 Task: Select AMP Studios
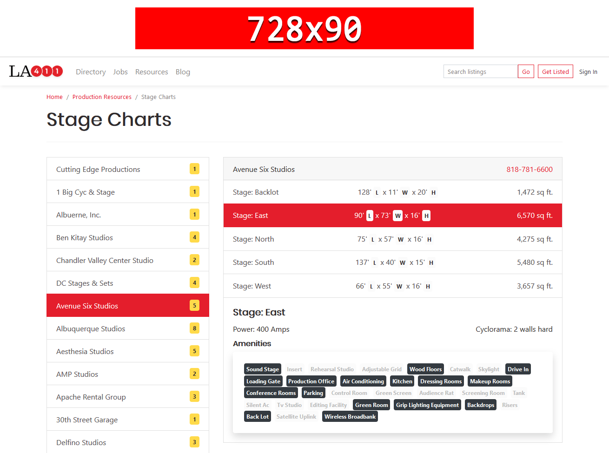(128, 374)
